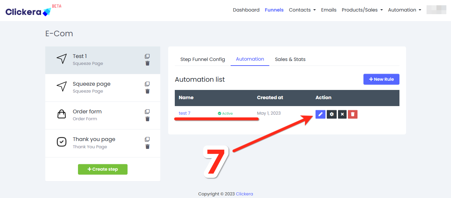The height and width of the screenshot is (198, 451).
Task: Follow the Clickera footer link
Action: coord(244,194)
